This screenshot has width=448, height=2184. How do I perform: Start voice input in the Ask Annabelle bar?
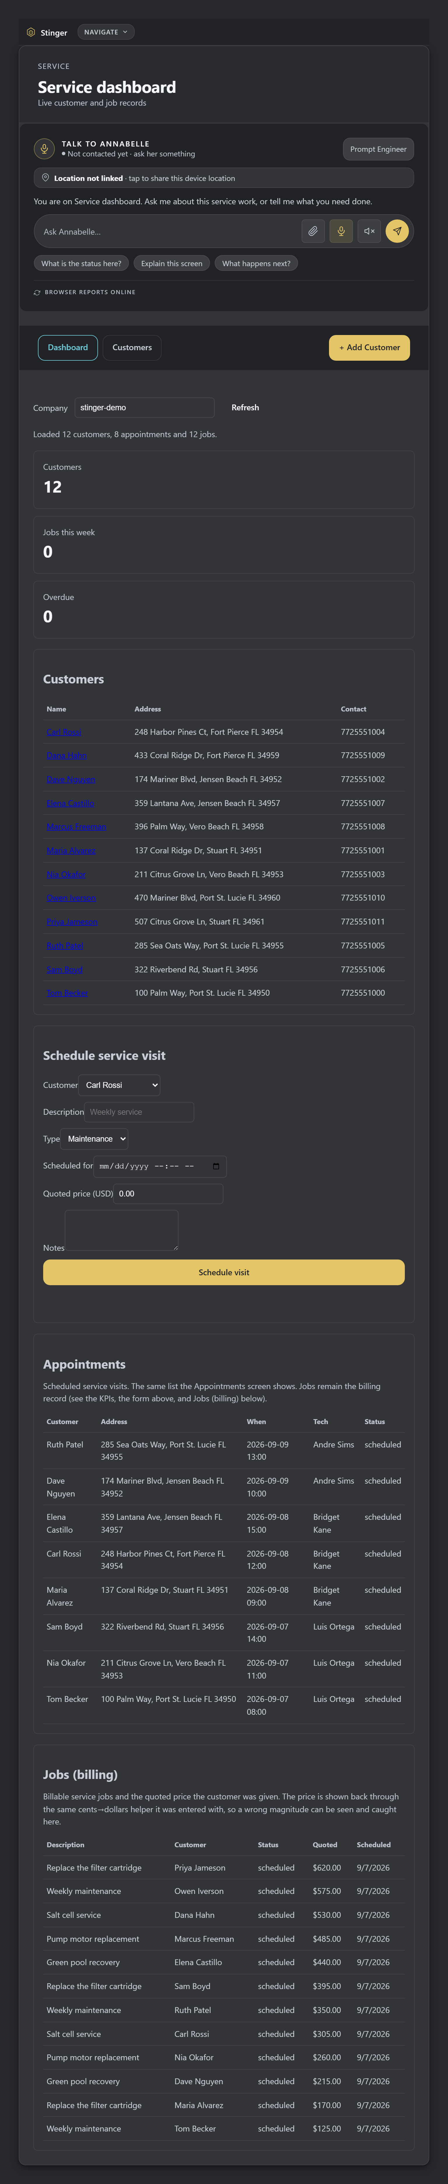[x=341, y=231]
